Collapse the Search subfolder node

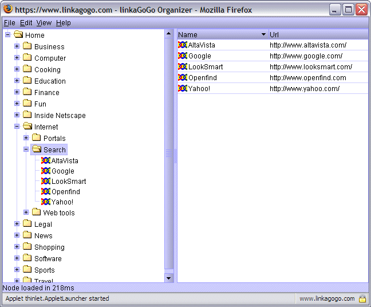(x=26, y=149)
